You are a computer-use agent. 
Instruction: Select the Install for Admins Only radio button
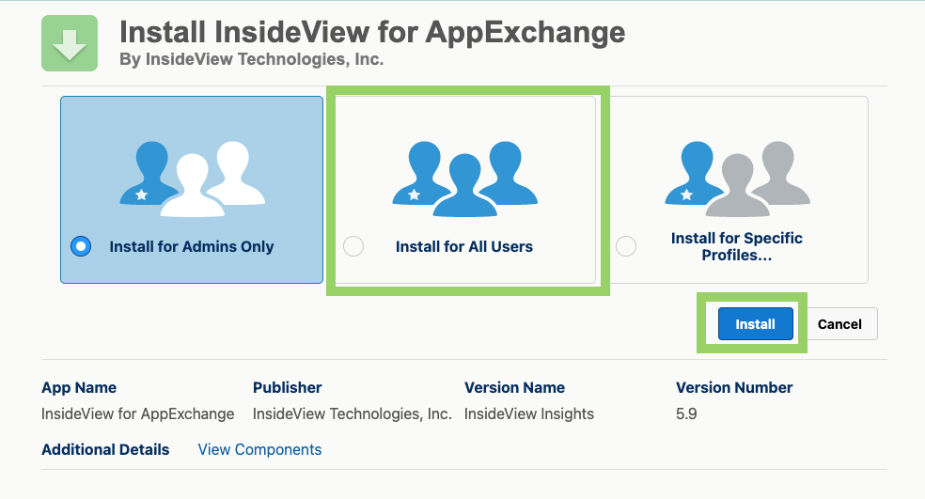pos(81,246)
